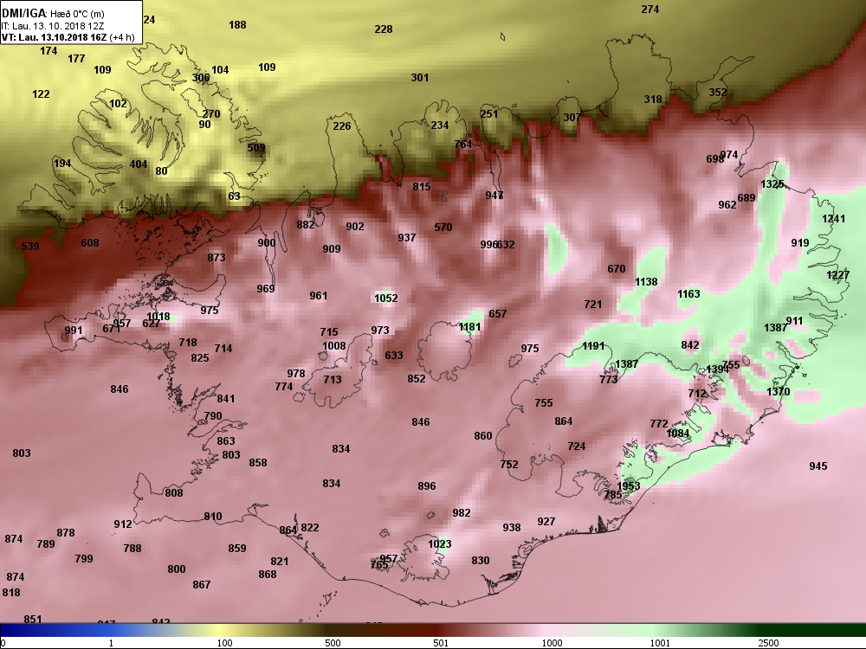This screenshot has width=866, height=649.
Task: Click the value 867 in the south sea
Action: click(x=202, y=584)
